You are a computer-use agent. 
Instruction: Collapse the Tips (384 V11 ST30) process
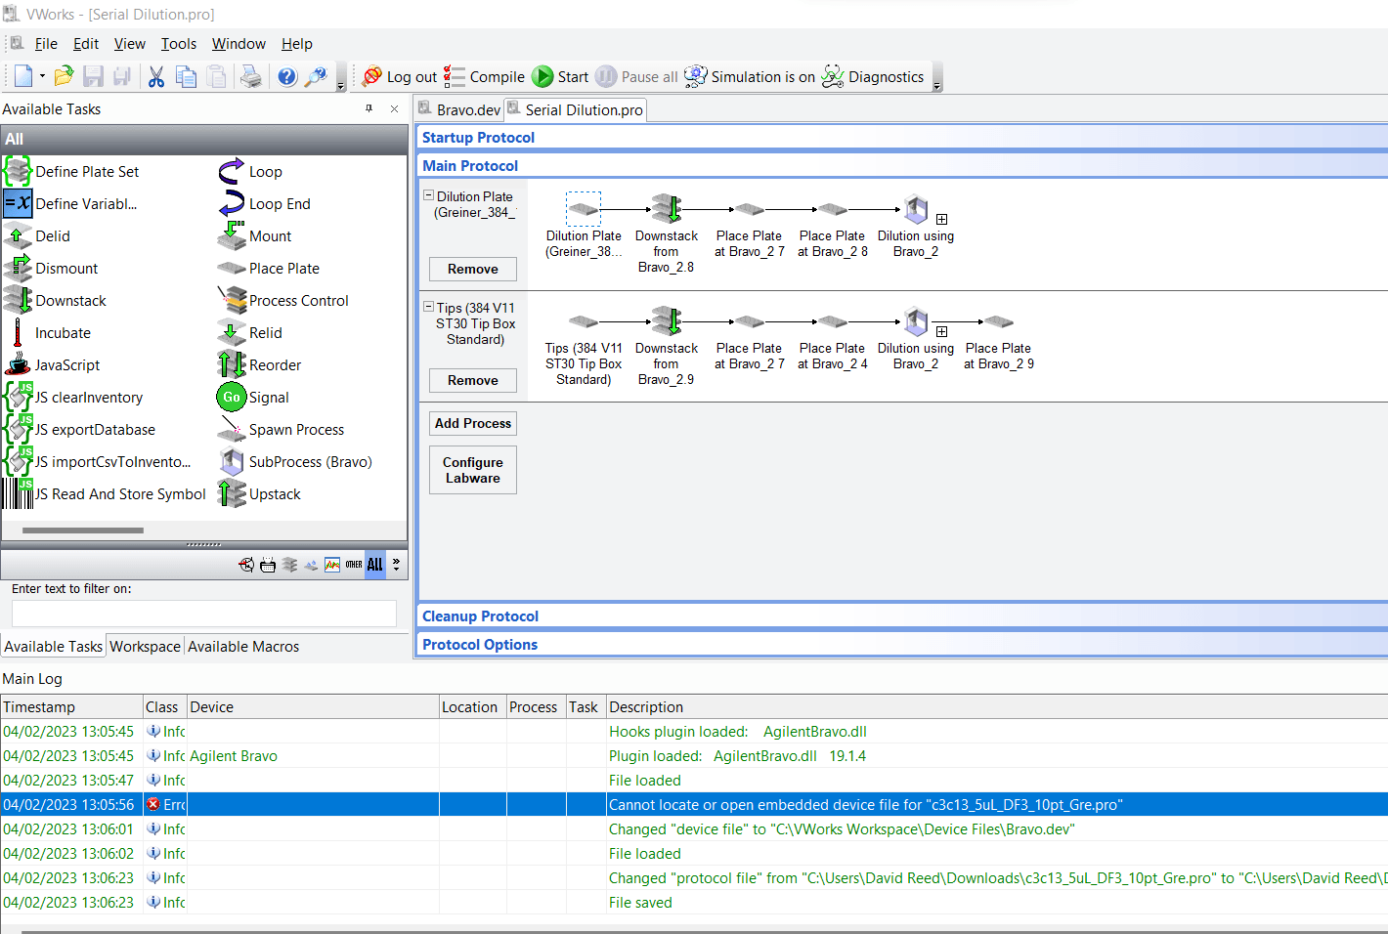point(428,307)
